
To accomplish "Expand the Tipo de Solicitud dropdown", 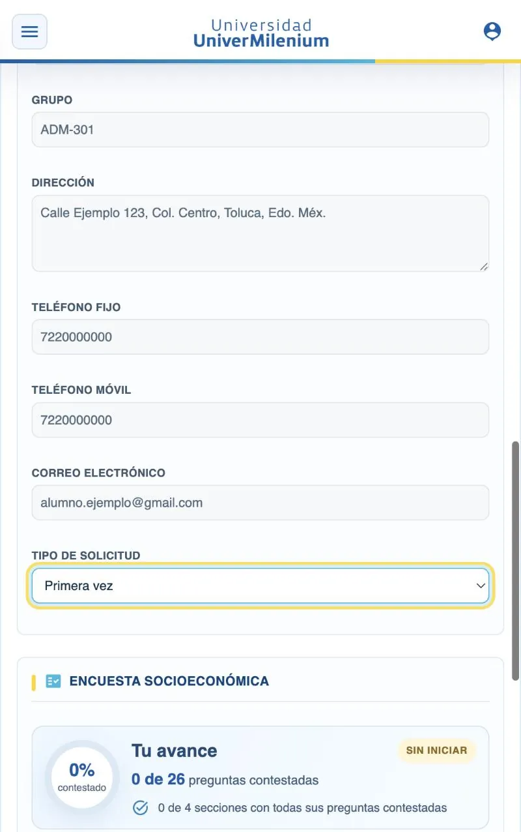I will coord(260,586).
